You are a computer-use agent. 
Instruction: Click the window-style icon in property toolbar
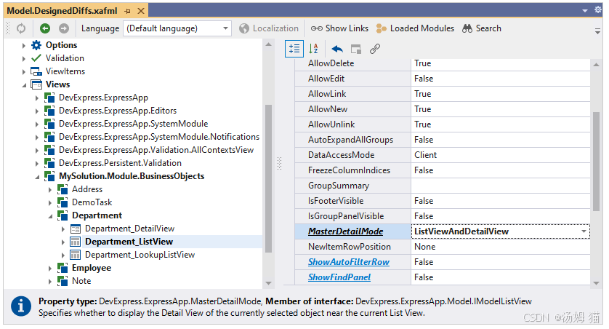tap(356, 49)
